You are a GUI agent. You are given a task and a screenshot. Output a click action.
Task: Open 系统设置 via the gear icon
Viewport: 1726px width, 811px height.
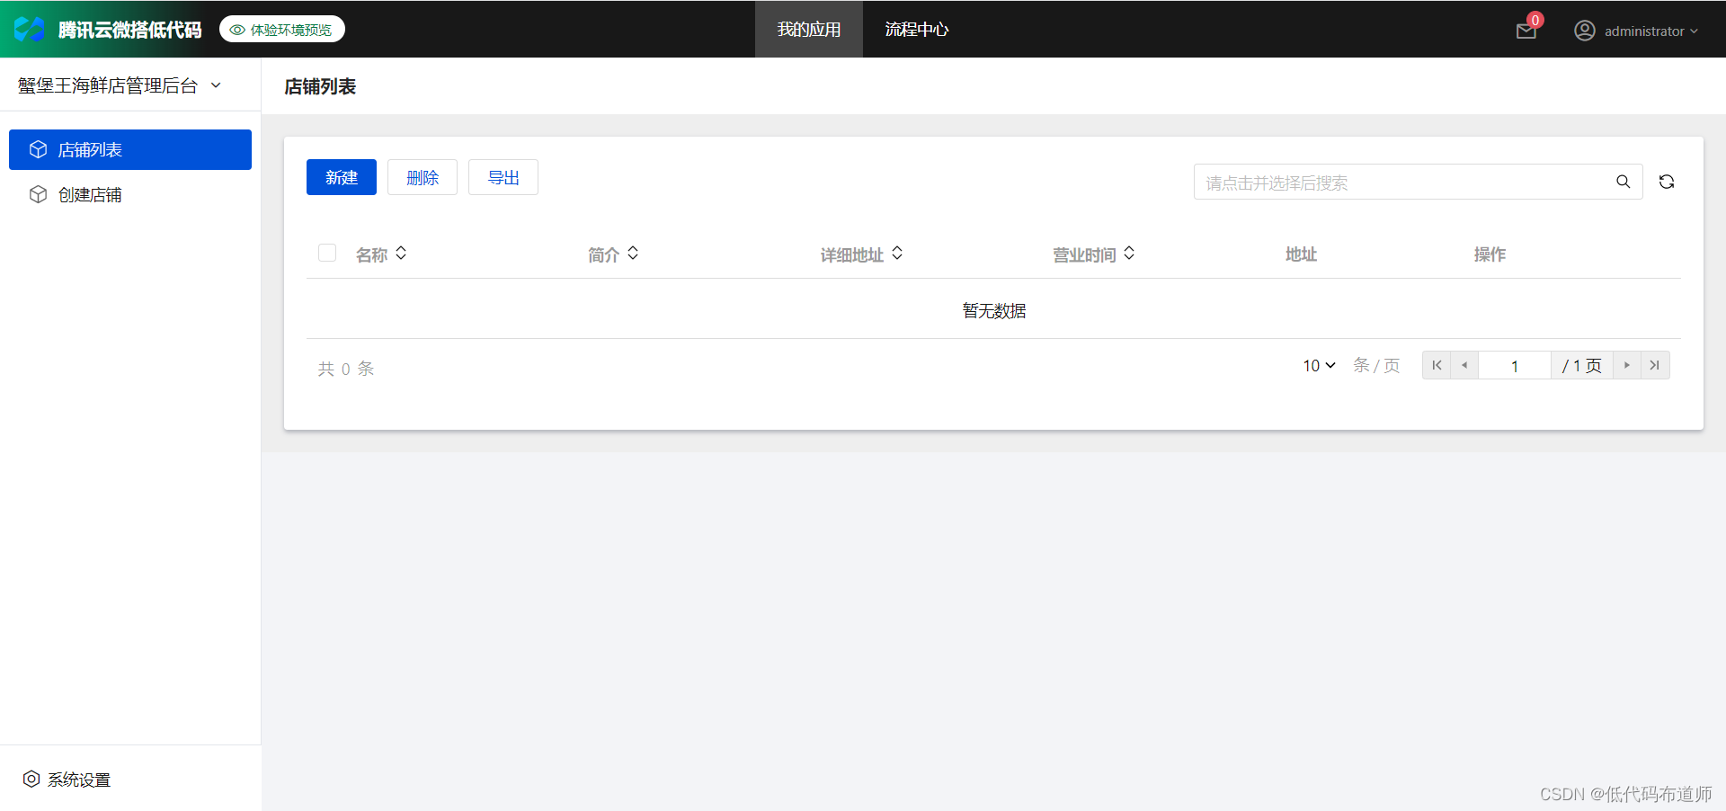(x=31, y=779)
